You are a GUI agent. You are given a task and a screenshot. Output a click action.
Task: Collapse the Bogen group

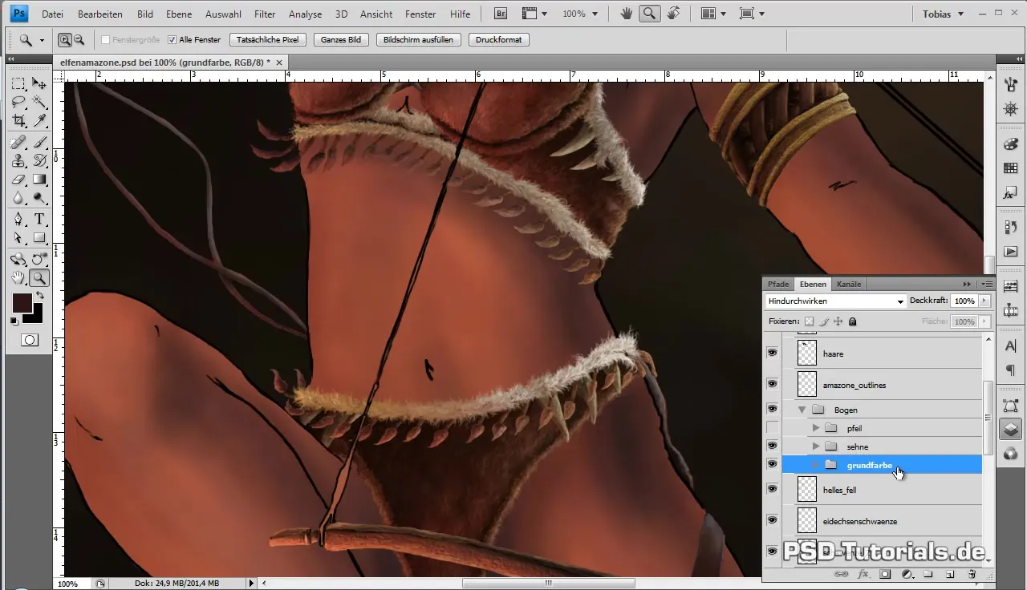[802, 410]
